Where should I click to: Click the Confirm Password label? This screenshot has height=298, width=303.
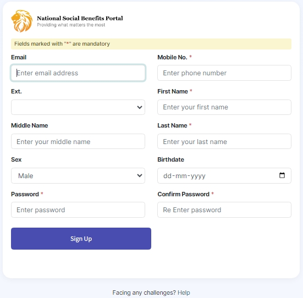click(x=183, y=194)
